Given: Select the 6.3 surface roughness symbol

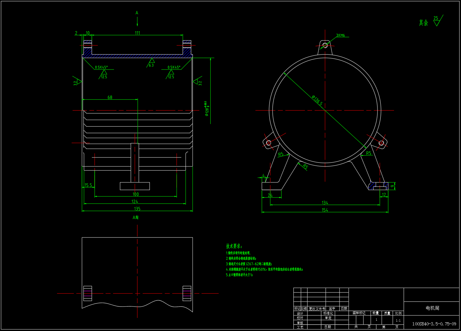Looking at the screenshot, I should pyautogui.click(x=151, y=63).
